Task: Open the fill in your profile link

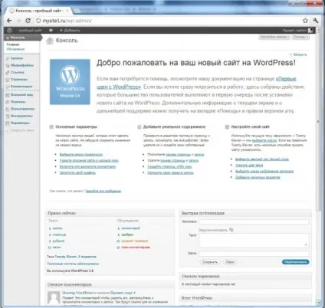Action: [x=77, y=172]
